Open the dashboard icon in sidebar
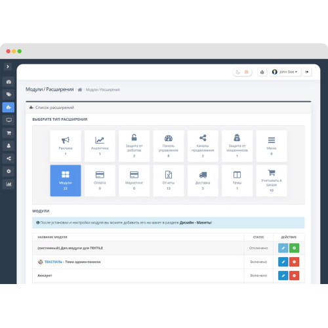 pos(9,82)
